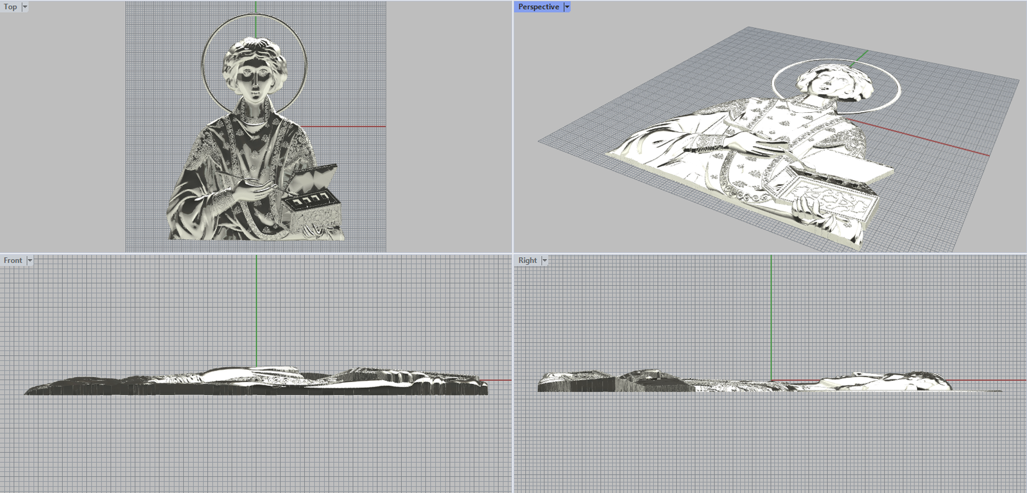Viewport: 1027px width, 493px height.
Task: Click the Top viewport title label
Action: (10, 7)
